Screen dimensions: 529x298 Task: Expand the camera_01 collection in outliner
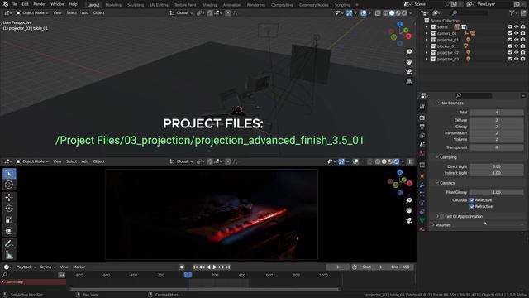tap(427, 33)
